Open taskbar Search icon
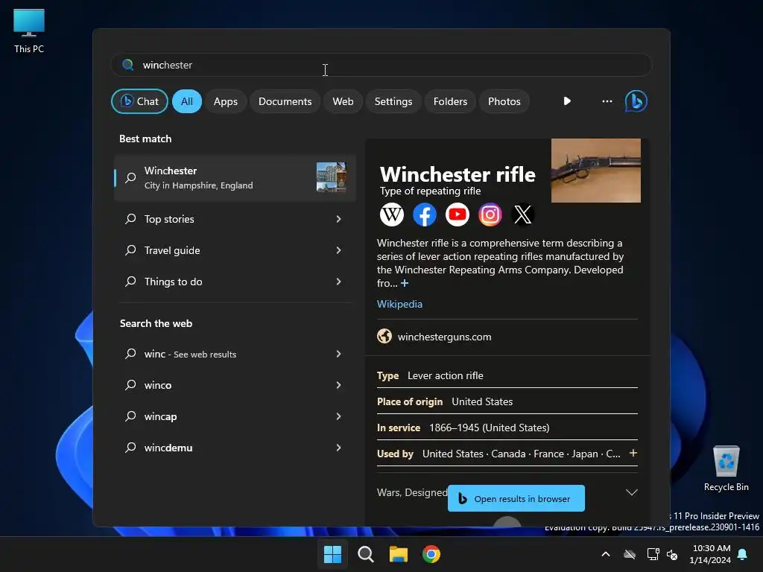The image size is (763, 572). click(x=365, y=554)
